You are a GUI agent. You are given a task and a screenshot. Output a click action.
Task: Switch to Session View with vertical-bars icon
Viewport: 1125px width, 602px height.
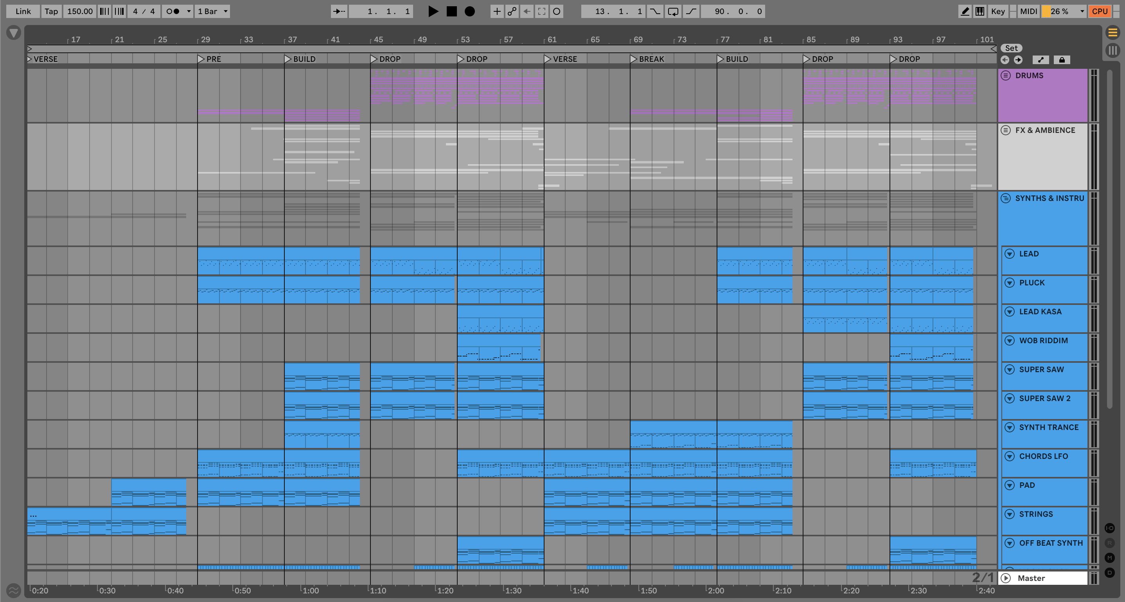[x=1112, y=50]
